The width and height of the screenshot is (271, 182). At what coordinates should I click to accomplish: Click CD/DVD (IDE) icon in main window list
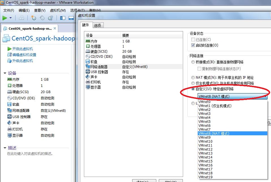[10, 98]
